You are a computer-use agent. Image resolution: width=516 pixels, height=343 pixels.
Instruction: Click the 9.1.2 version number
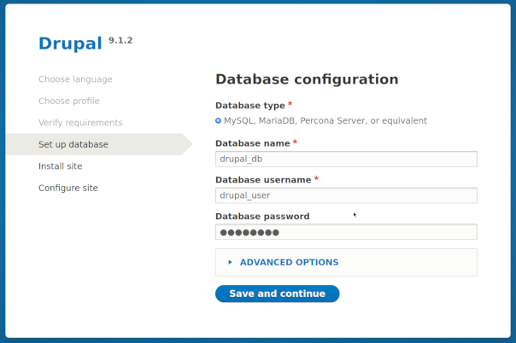click(120, 40)
